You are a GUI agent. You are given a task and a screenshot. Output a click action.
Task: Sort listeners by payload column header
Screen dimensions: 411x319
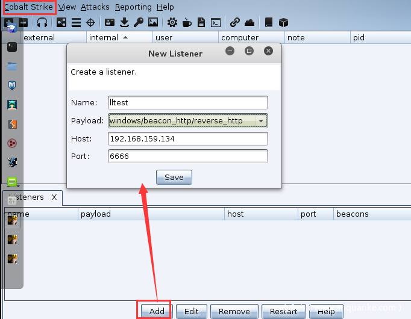(151, 214)
